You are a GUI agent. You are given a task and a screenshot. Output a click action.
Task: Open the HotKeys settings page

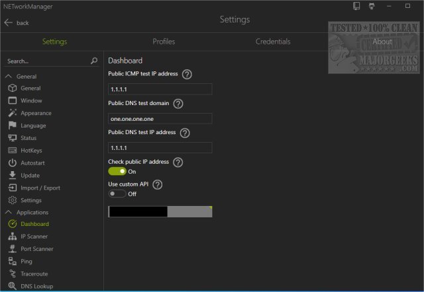pos(31,151)
